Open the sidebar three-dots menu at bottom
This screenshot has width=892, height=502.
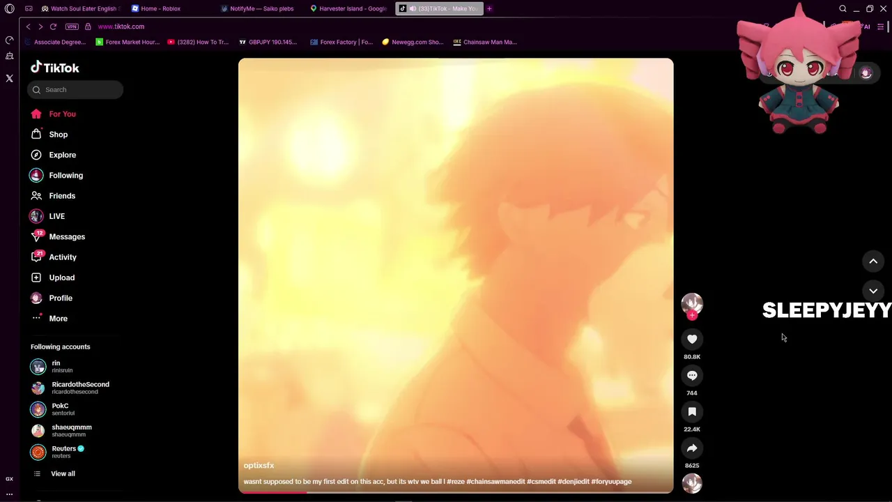[9, 494]
